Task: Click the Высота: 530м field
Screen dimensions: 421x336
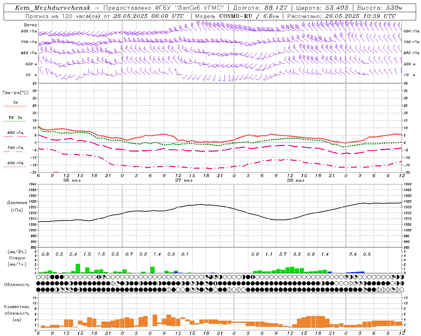Action: point(380,8)
